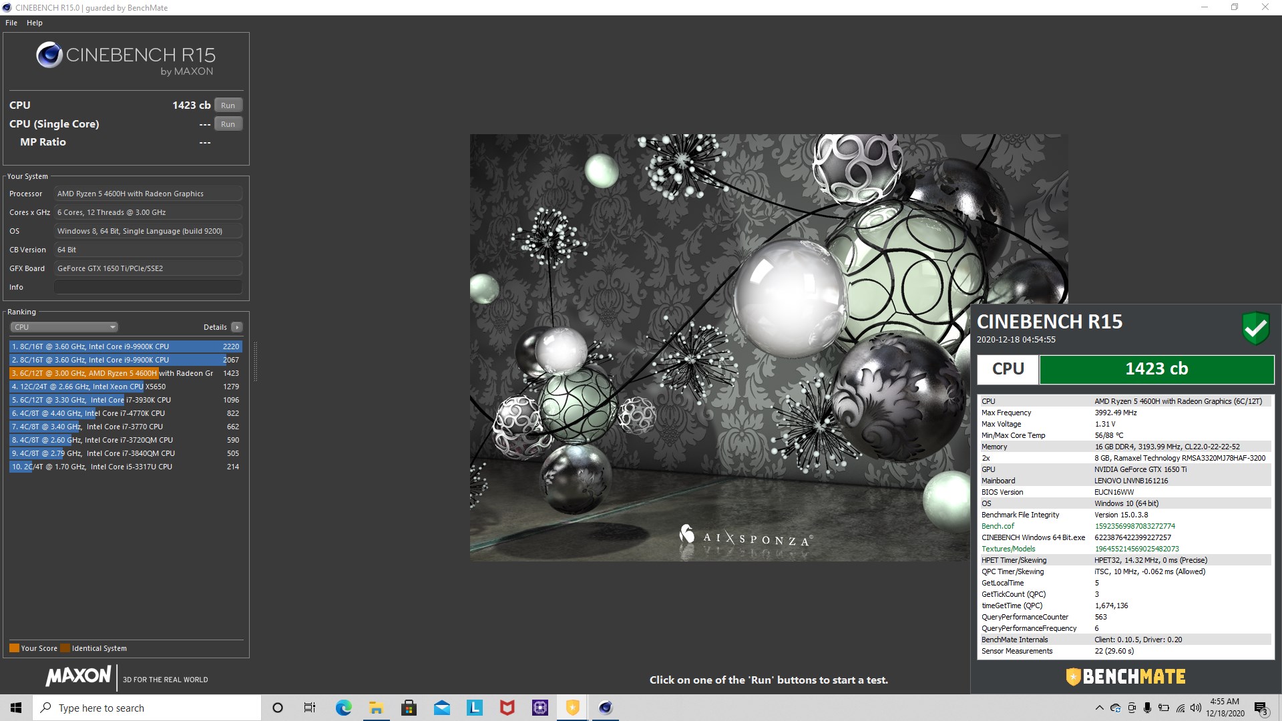Click the OS information field
The height and width of the screenshot is (721, 1282).
tap(148, 231)
